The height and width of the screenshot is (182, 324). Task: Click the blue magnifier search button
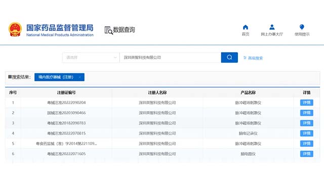pyautogui.click(x=229, y=57)
